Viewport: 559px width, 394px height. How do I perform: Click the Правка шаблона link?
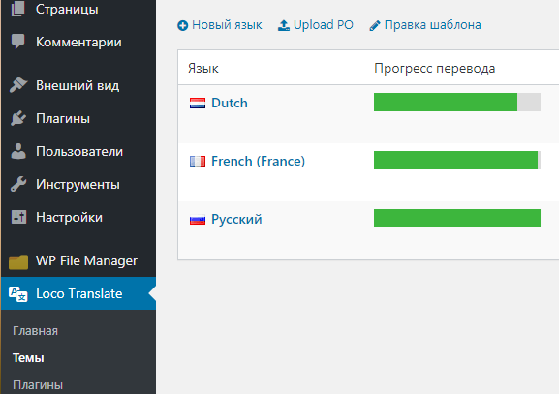pyautogui.click(x=432, y=25)
